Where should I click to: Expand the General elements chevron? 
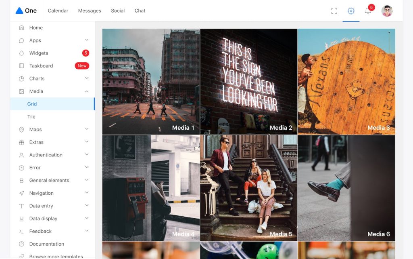pyautogui.click(x=87, y=180)
